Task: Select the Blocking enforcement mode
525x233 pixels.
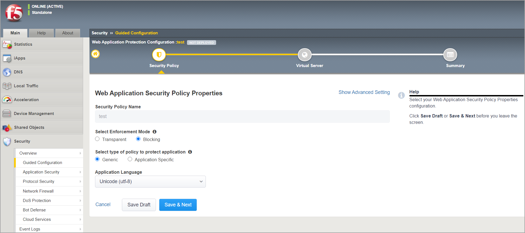Action: (x=138, y=139)
